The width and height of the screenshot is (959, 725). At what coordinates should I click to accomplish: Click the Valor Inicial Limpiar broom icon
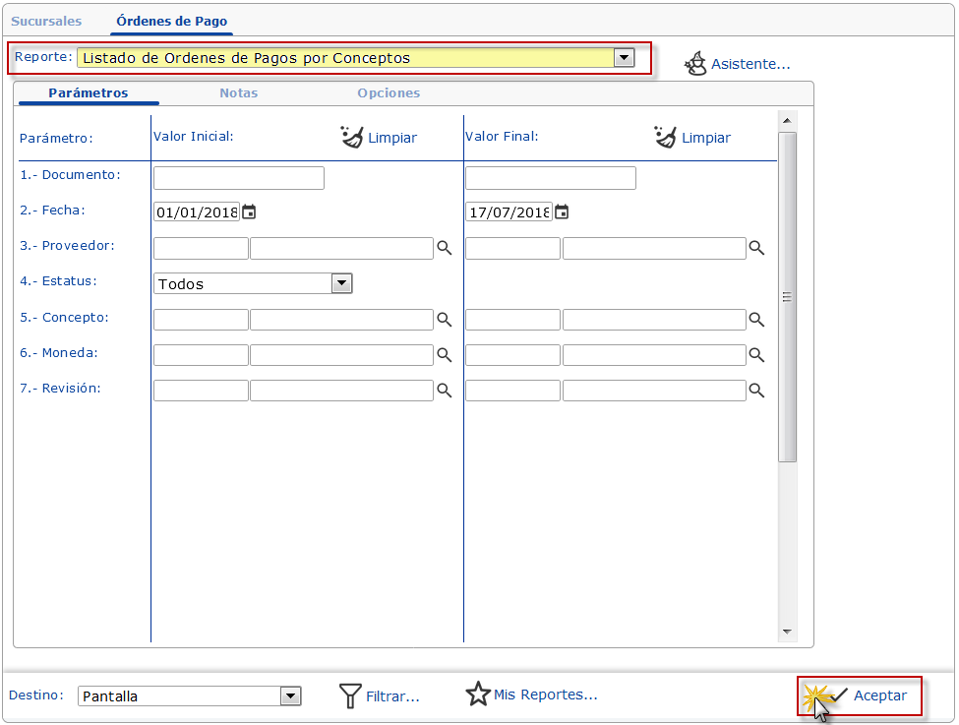point(352,137)
